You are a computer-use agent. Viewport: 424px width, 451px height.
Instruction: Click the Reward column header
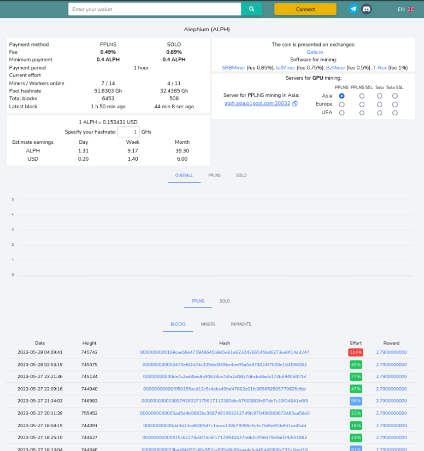pyautogui.click(x=391, y=343)
